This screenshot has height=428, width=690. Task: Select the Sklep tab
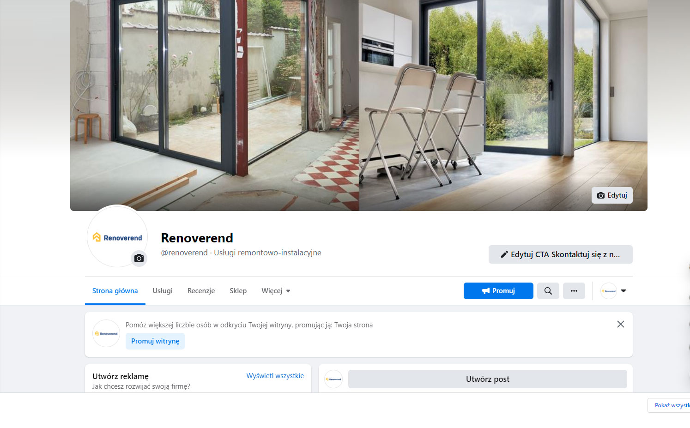click(238, 291)
